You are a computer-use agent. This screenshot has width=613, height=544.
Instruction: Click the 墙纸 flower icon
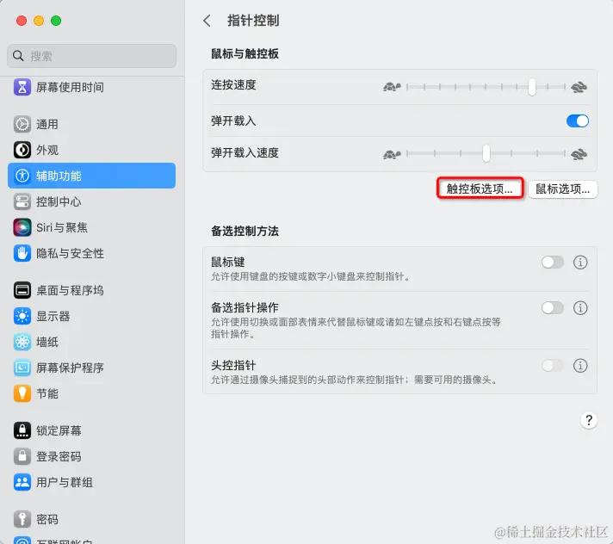(22, 342)
